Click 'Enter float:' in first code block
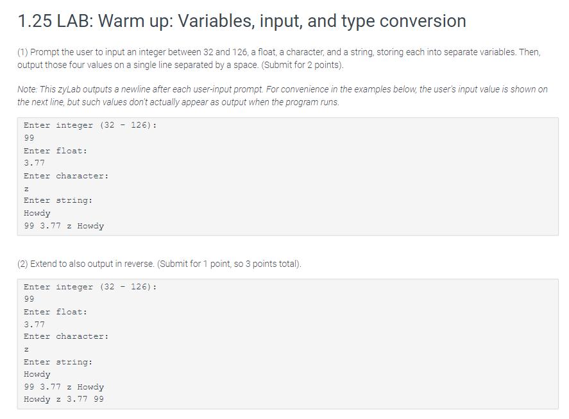This screenshot has width=569, height=419. pos(56,151)
